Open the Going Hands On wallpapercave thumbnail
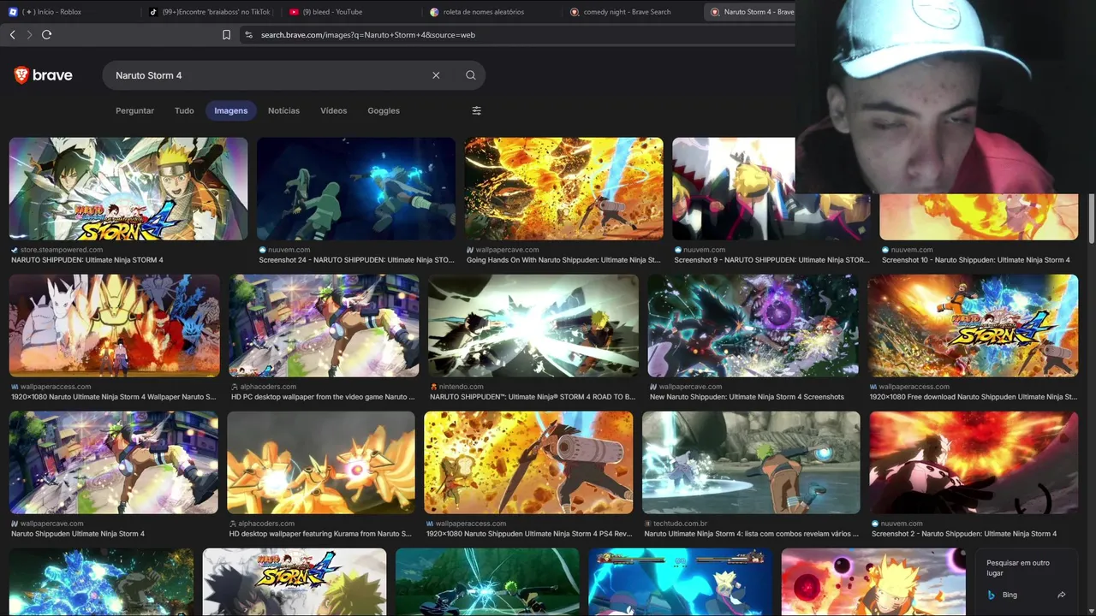Image resolution: width=1096 pixels, height=616 pixels. point(563,188)
